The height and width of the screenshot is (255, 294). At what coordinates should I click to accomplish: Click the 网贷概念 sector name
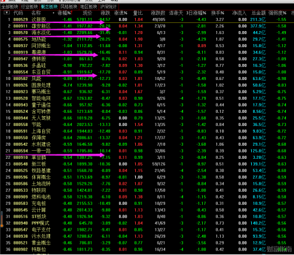41,46
